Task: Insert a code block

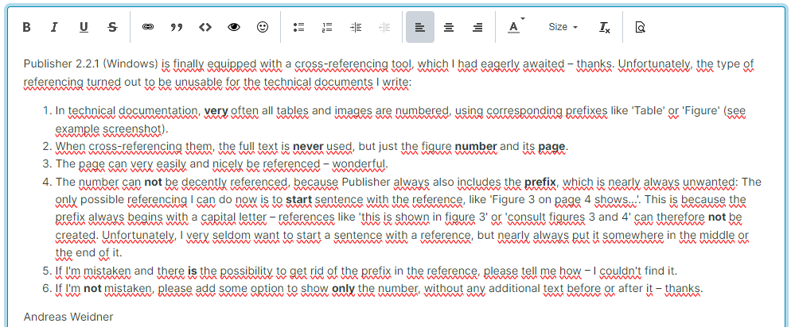Action: 205,27
